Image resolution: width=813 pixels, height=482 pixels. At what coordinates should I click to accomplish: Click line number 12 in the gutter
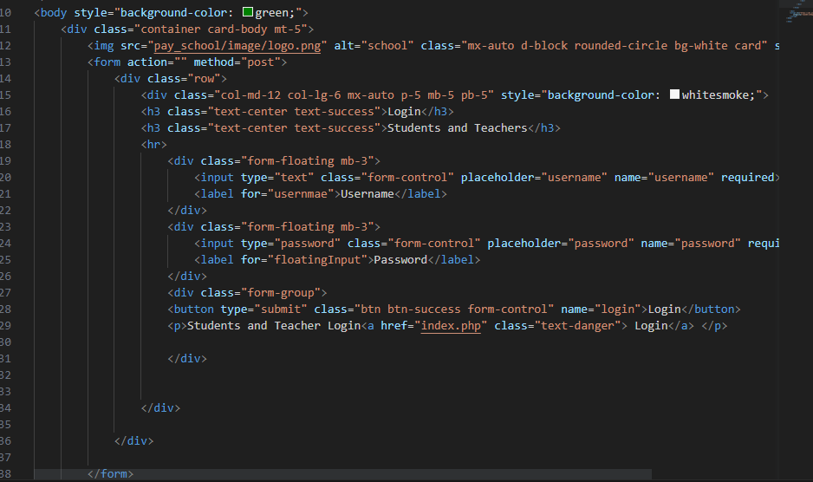click(5, 46)
